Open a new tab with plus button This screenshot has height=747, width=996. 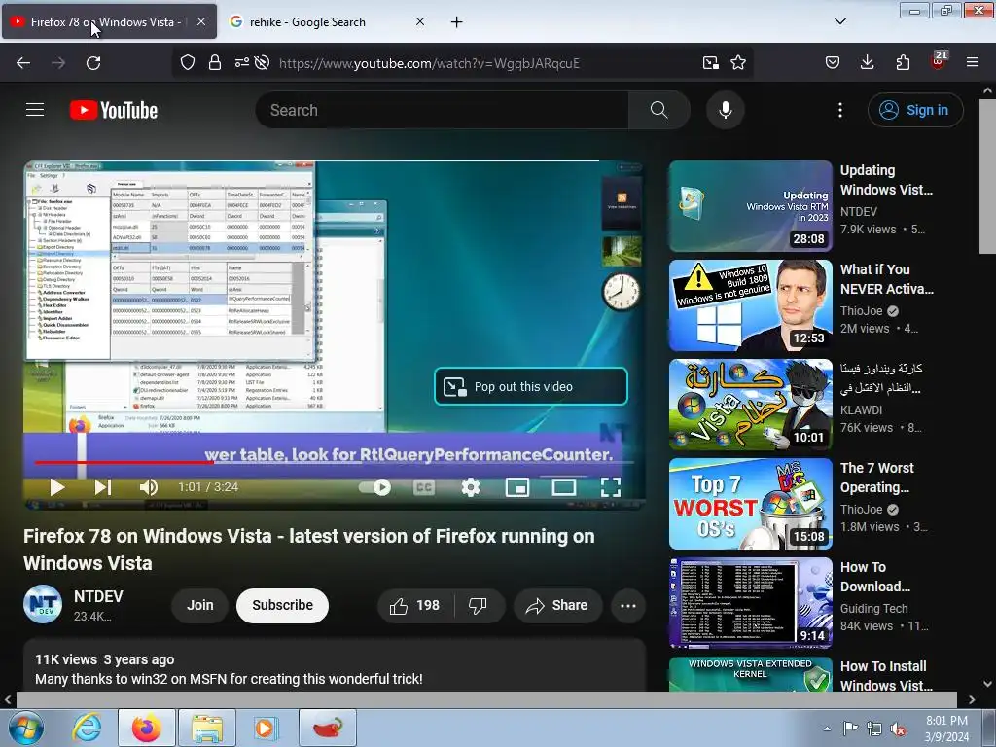coord(457,22)
